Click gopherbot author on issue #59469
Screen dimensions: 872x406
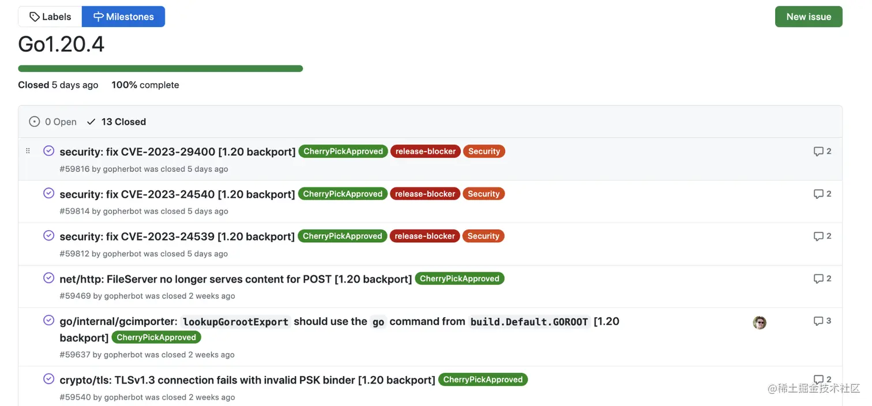(123, 296)
